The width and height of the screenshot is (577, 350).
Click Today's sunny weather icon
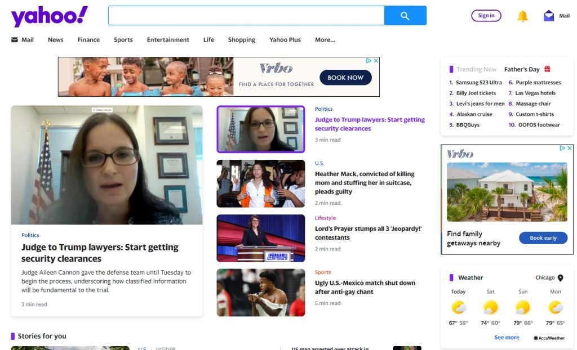point(458,307)
